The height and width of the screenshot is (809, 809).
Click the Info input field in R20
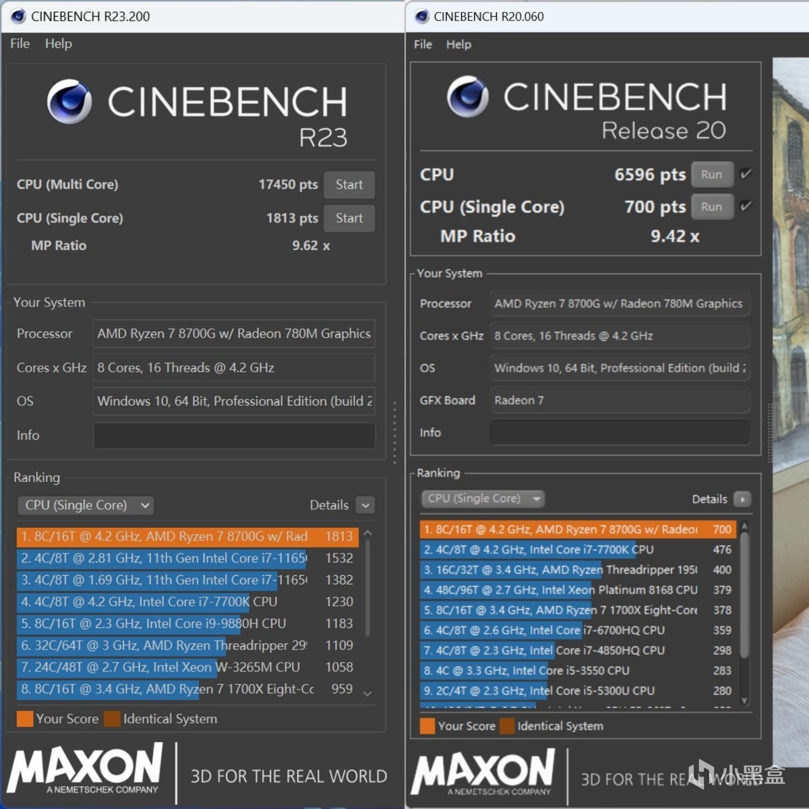point(620,432)
